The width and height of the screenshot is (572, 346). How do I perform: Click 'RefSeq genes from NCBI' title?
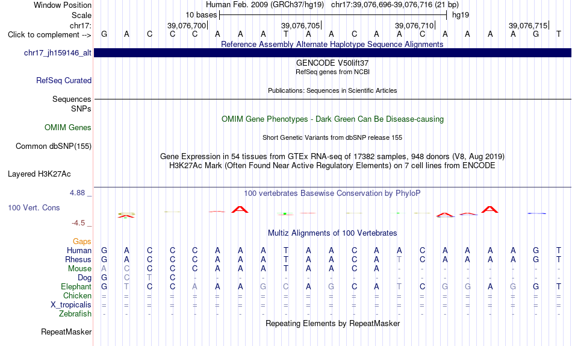[x=332, y=72]
